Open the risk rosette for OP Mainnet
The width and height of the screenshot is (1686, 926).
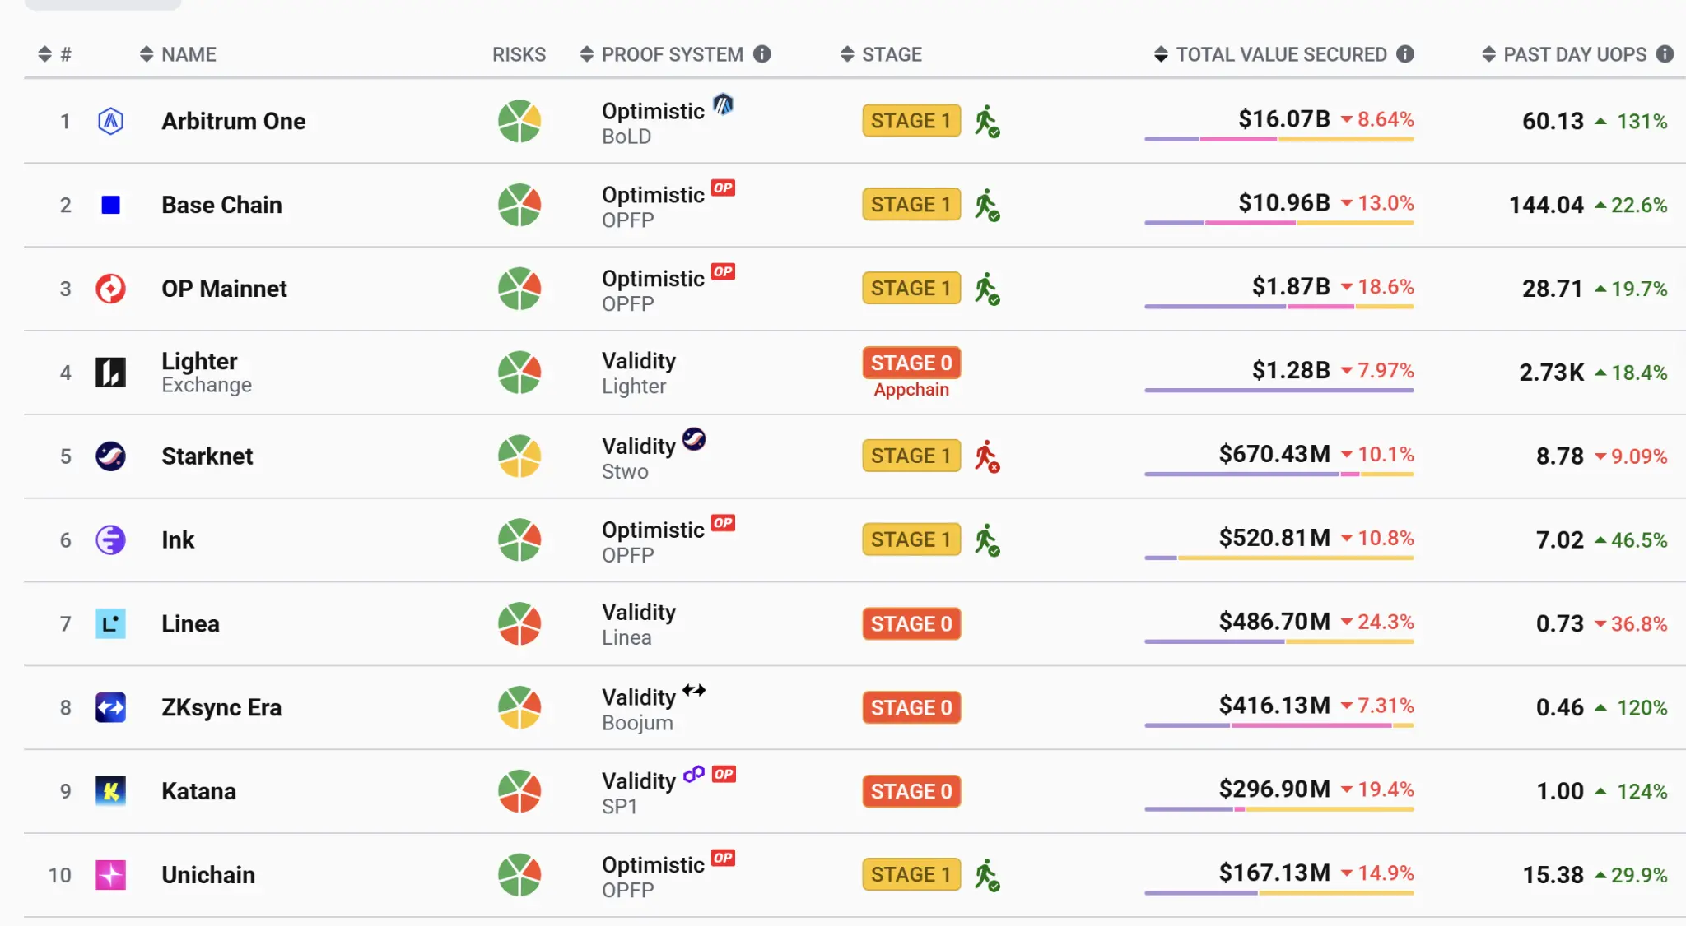(x=519, y=289)
